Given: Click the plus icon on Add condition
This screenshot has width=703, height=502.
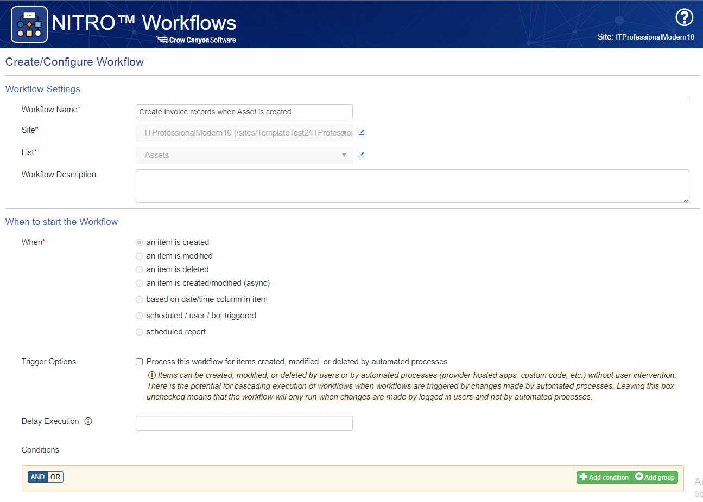Looking at the screenshot, I should pyautogui.click(x=583, y=477).
